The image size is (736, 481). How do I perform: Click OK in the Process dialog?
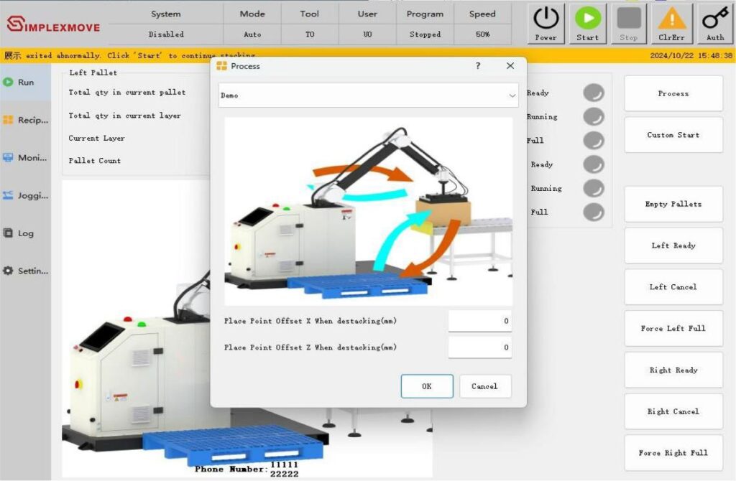pyautogui.click(x=427, y=386)
